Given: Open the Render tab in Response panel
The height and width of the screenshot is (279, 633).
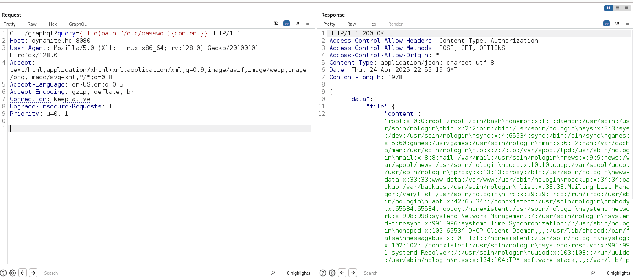Looking at the screenshot, I should (396, 24).
